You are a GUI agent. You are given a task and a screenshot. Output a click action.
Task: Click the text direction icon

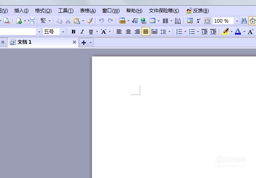[178, 21]
